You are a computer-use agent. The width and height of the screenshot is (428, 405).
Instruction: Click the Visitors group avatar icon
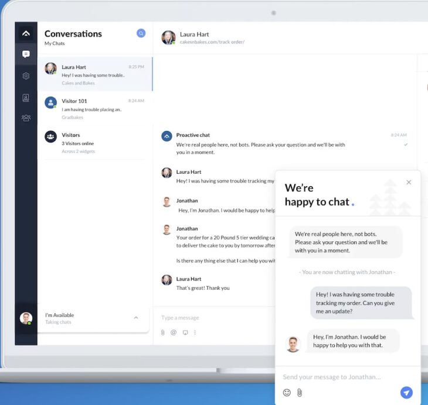(50, 136)
